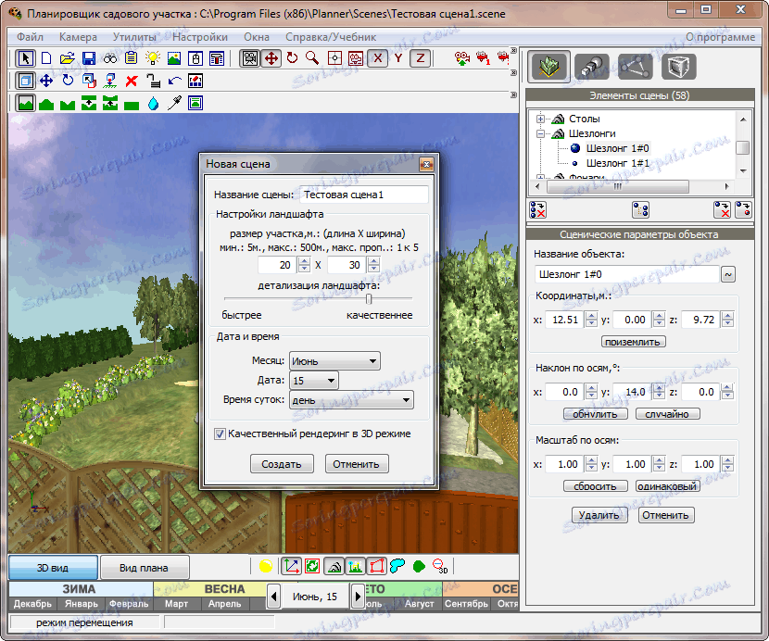Select the eyedropper tool
Image resolution: width=769 pixels, height=641 pixels.
pos(174,104)
